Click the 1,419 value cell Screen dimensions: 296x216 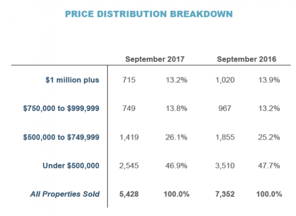[x=129, y=137]
